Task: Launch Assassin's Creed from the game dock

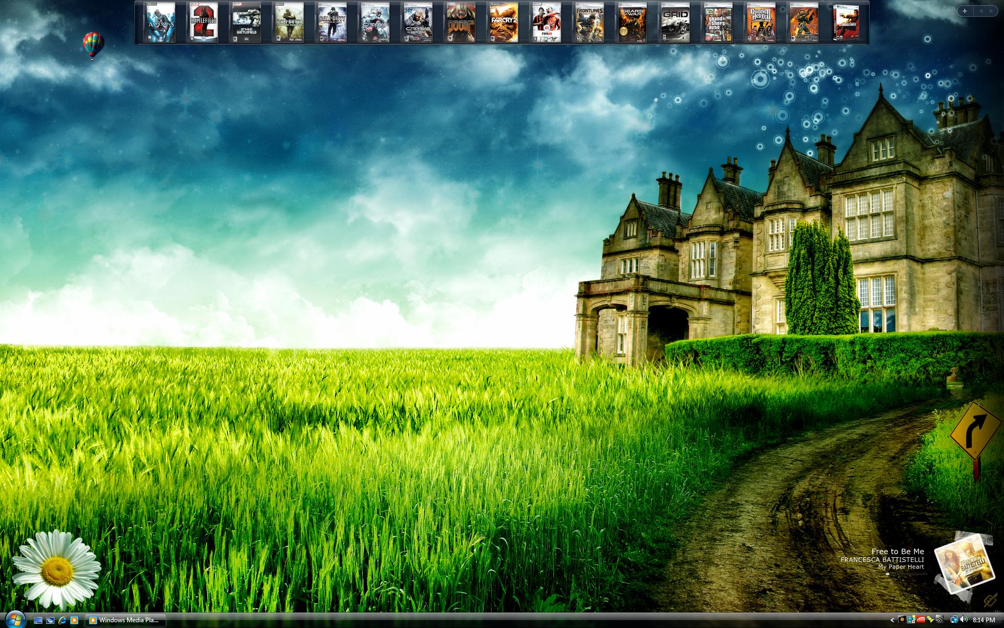Action: pyautogui.click(x=161, y=22)
